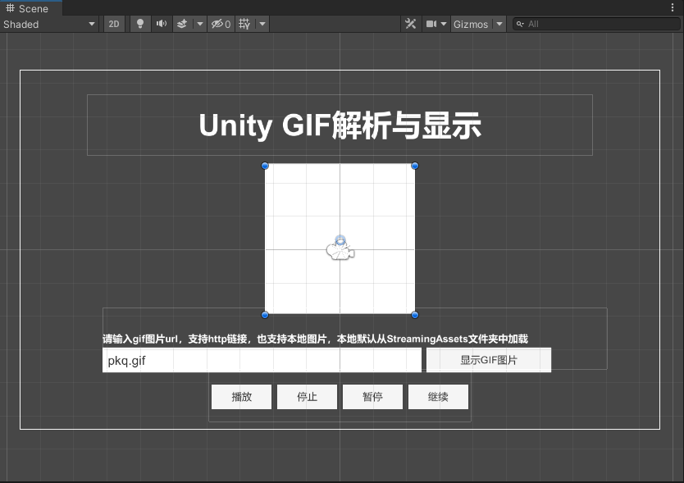684x483 pixels.
Task: Switch to the Scene tab
Action: click(27, 7)
